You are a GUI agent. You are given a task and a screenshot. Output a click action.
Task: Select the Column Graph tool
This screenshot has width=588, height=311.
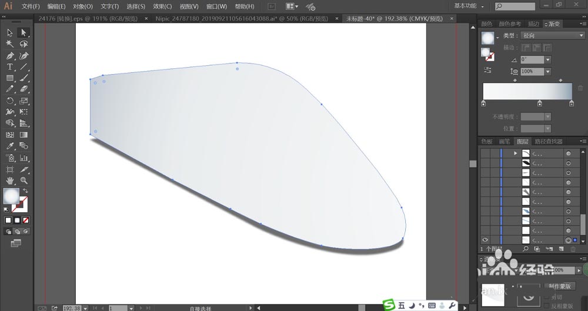point(24,158)
